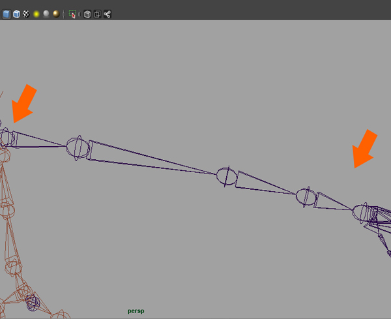Toggle X-ray wireframe cube icon

(87, 14)
